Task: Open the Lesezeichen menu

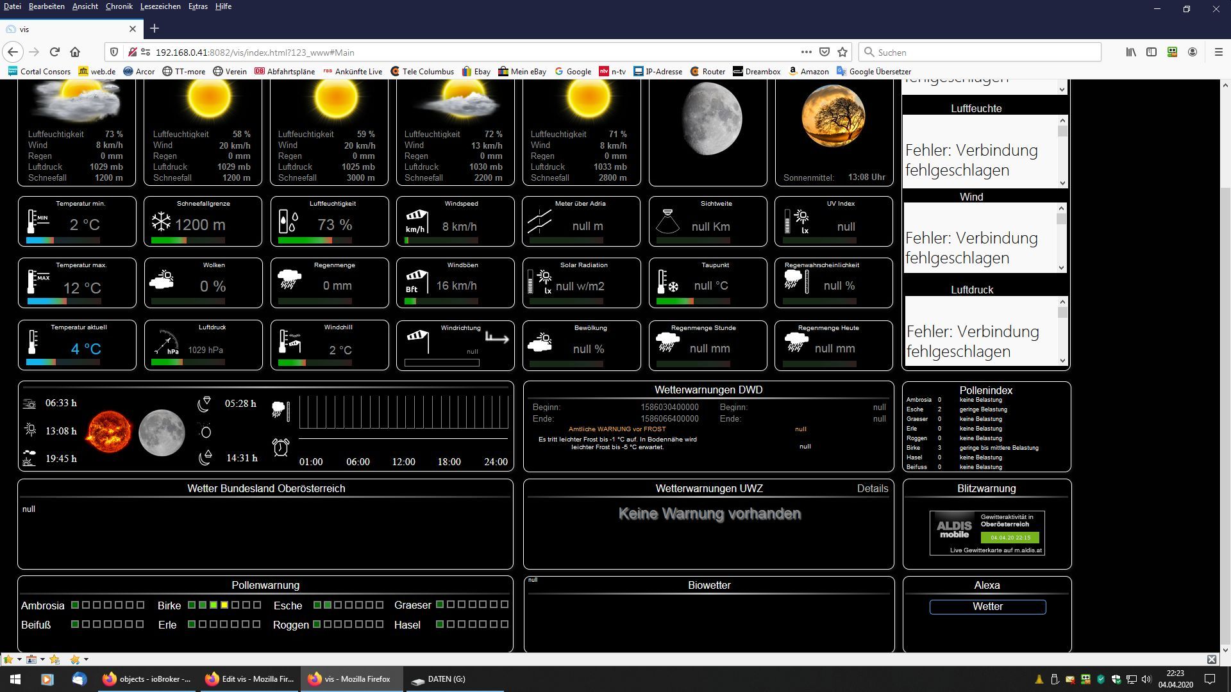Action: pos(160,6)
